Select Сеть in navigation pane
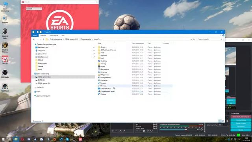This screenshot has width=252, height=142. (39, 92)
